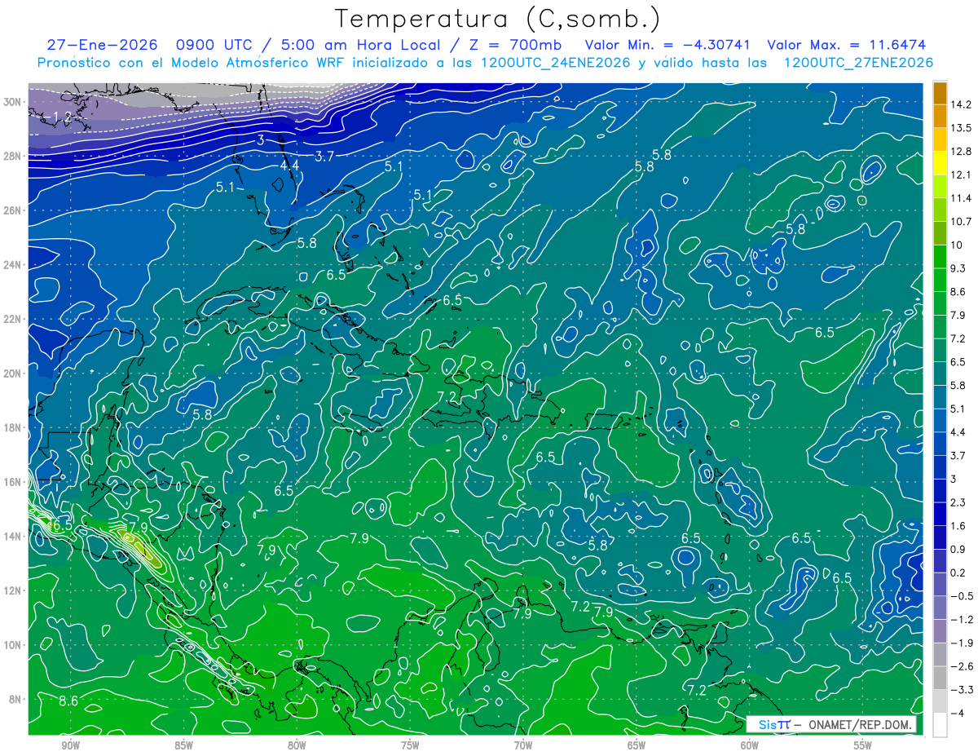Click the white swatch below -4
This screenshot has width=978, height=756.
(x=940, y=724)
